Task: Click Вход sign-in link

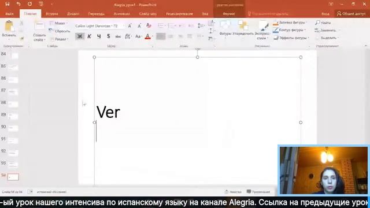Action: [325, 14]
